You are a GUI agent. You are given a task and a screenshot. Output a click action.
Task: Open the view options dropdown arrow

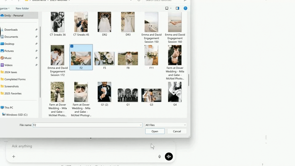point(171,8)
